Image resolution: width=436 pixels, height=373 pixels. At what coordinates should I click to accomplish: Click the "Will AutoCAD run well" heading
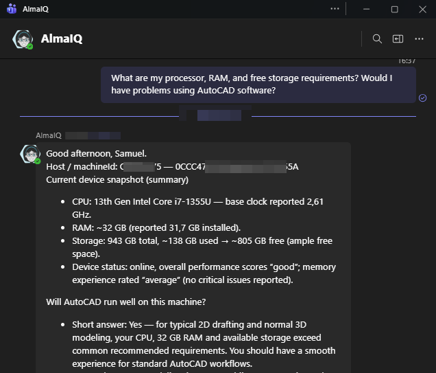(x=126, y=302)
